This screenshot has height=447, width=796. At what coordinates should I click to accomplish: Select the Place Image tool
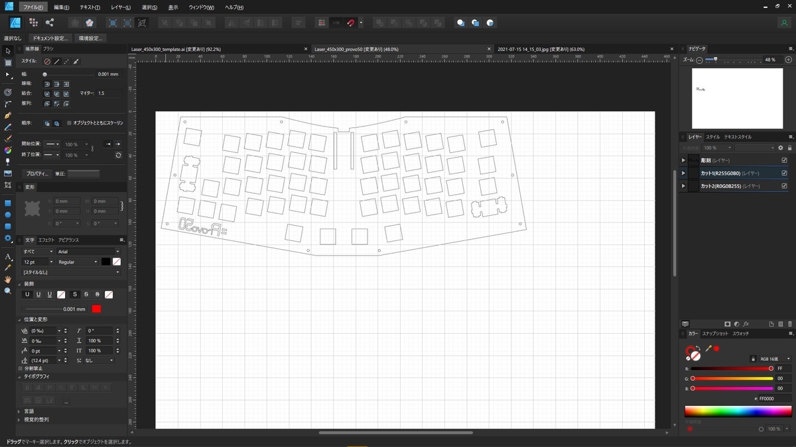8,174
